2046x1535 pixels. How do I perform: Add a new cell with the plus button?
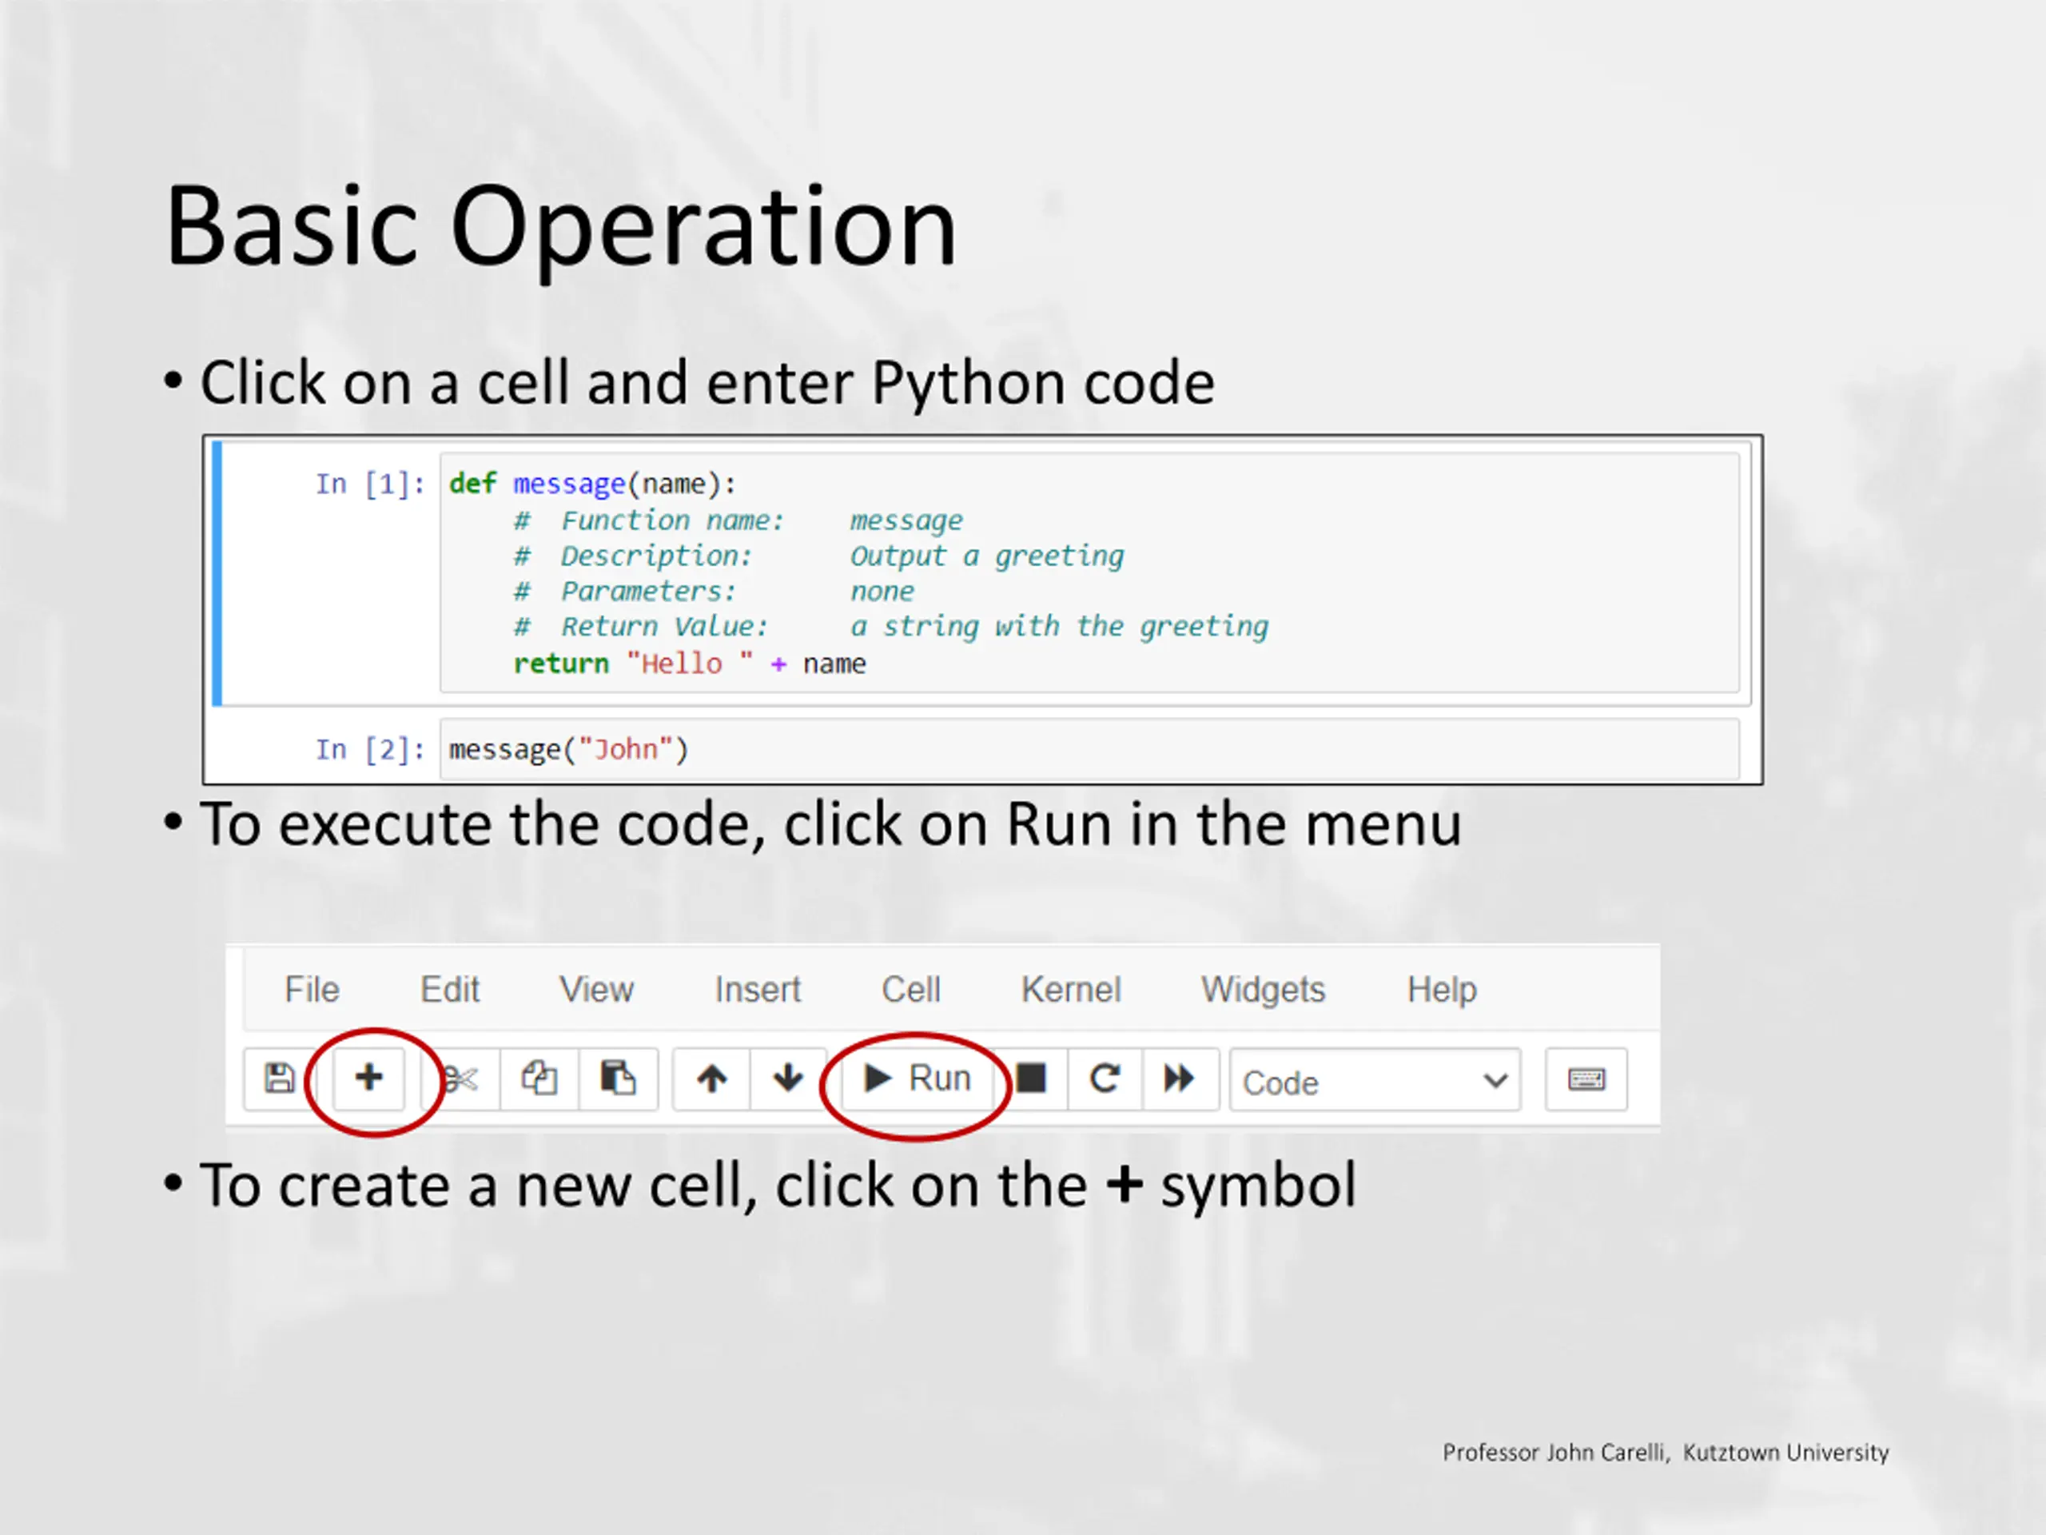point(368,1078)
